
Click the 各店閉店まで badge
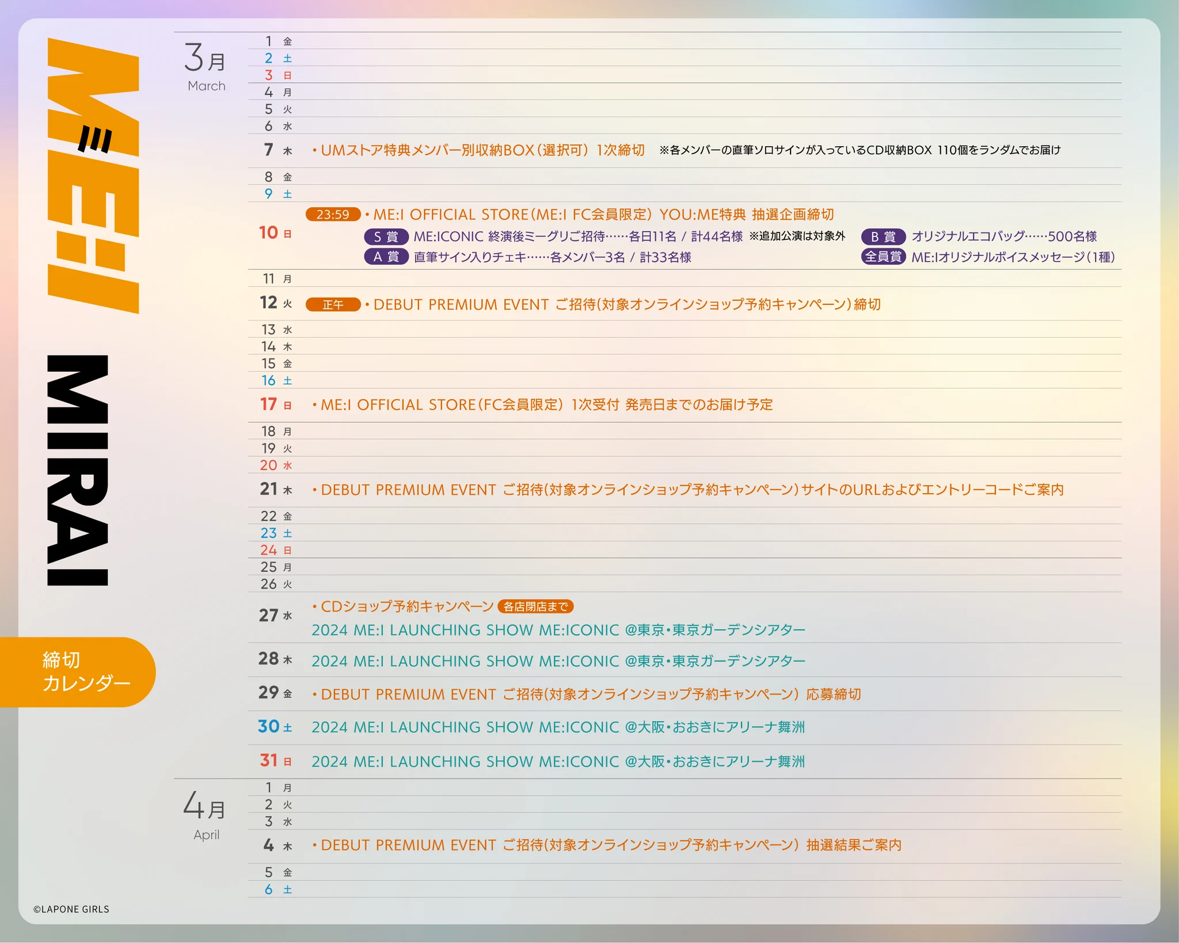click(x=535, y=606)
